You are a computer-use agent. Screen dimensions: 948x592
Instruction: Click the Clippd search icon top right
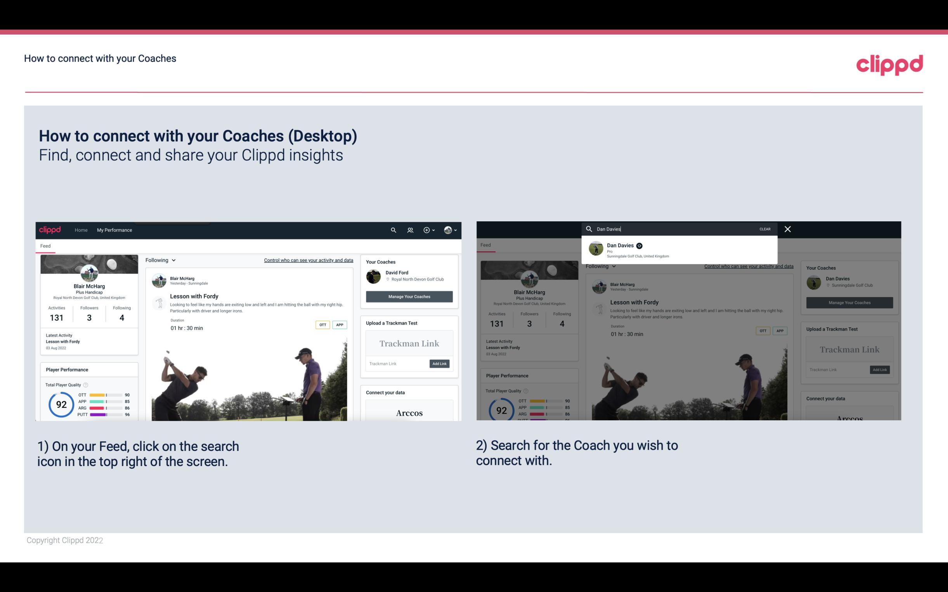point(393,230)
